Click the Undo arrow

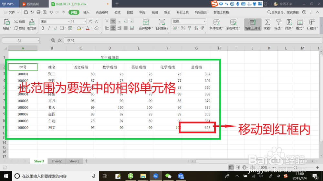[51, 12]
